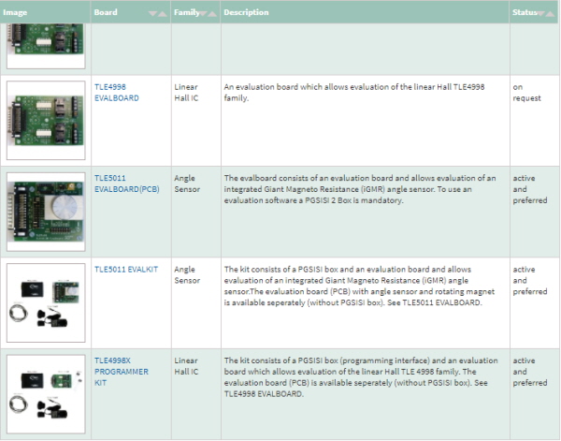Click description 'The evalboard consists of an evaluation board'

coord(360,189)
